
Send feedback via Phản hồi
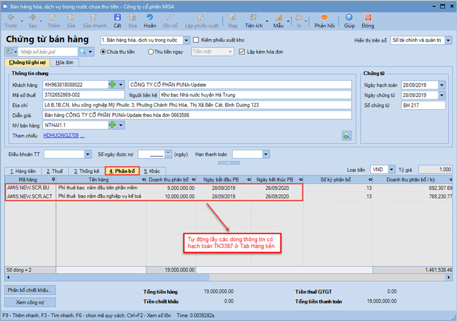[324, 21]
